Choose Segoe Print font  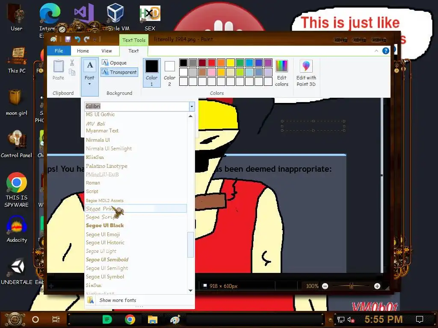coord(136,208)
